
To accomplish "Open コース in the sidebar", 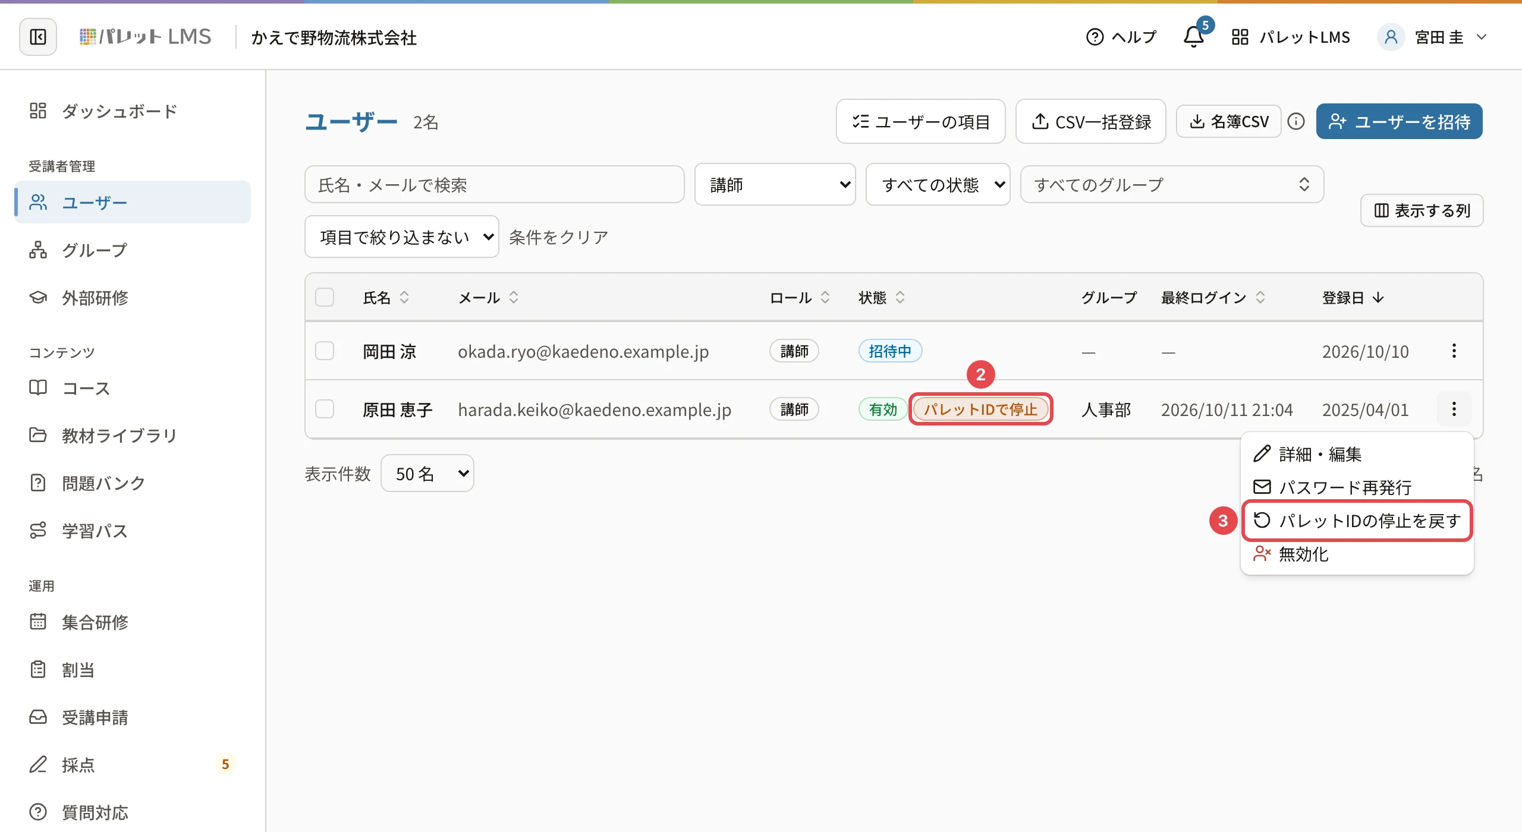I will click(133, 388).
